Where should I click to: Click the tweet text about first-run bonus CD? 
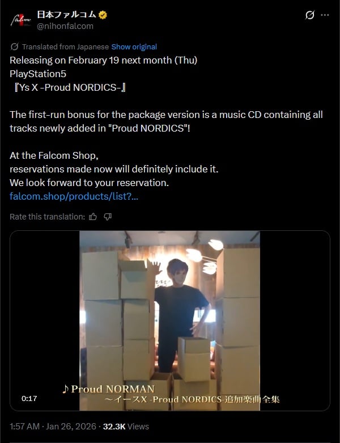[x=166, y=121]
